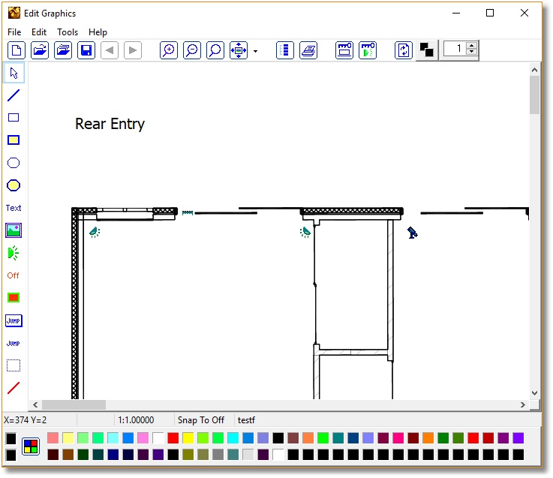The height and width of the screenshot is (478, 553).
Task: Select the pointer arrow tool
Action: (14, 73)
